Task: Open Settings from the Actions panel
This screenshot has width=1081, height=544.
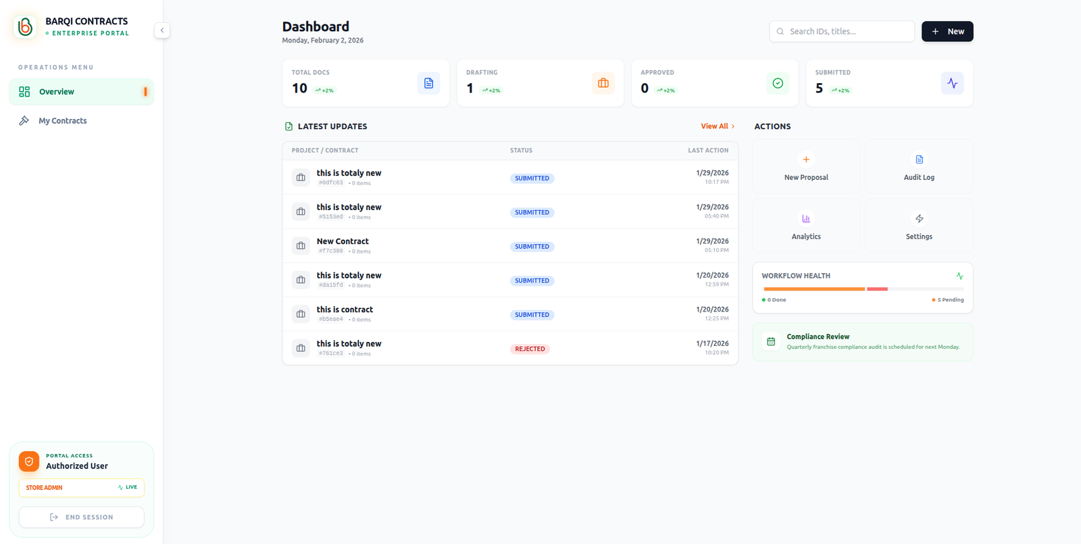Action: click(x=919, y=226)
